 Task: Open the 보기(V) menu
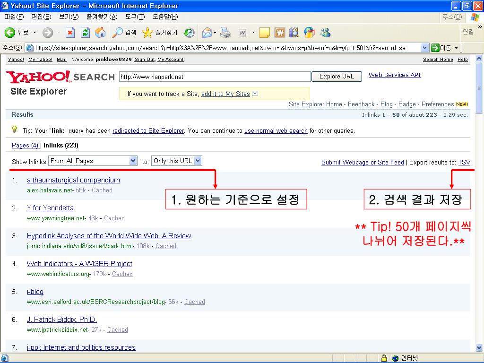69,17
